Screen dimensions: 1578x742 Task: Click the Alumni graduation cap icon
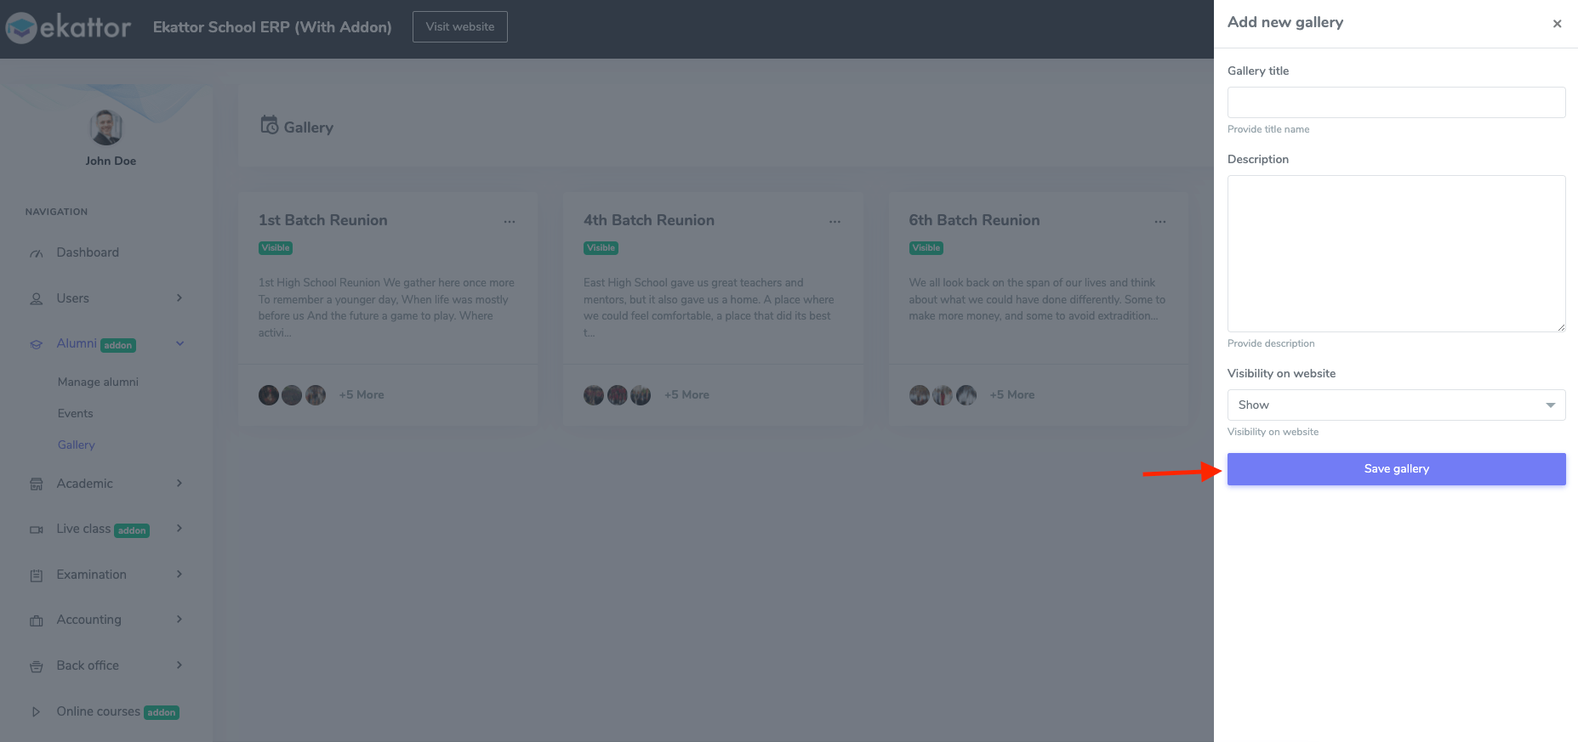click(37, 344)
